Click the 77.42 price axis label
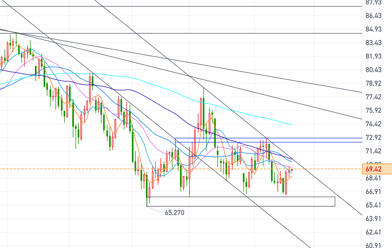The width and height of the screenshot is (392, 248). (373, 97)
